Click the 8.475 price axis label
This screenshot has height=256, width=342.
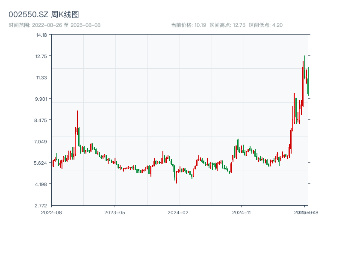(41, 120)
